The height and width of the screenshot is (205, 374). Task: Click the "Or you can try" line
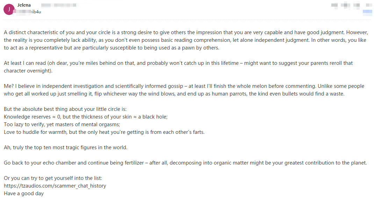coord(53,178)
